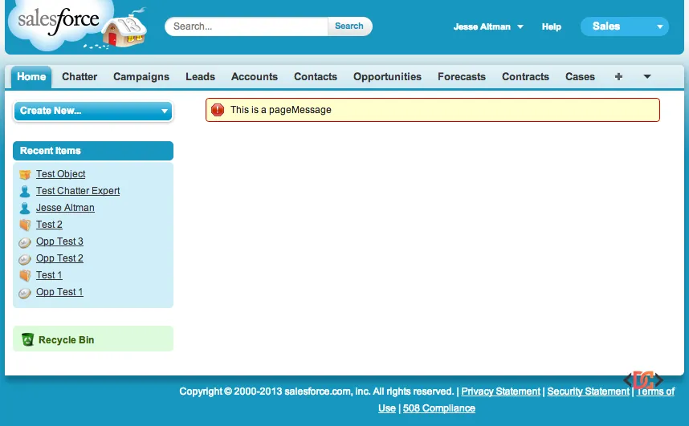
Task: Expand the tab overflow arrow
Action: pyautogui.click(x=647, y=77)
